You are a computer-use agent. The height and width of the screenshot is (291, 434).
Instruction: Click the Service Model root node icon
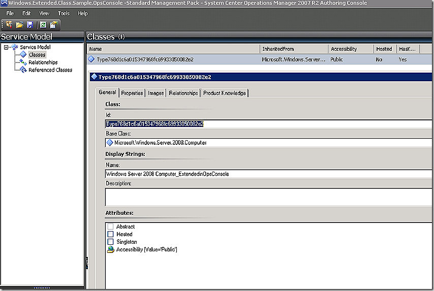point(15,47)
